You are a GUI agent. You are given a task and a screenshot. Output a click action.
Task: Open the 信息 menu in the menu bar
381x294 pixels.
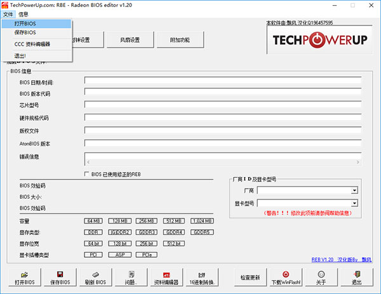pyautogui.click(x=23, y=13)
